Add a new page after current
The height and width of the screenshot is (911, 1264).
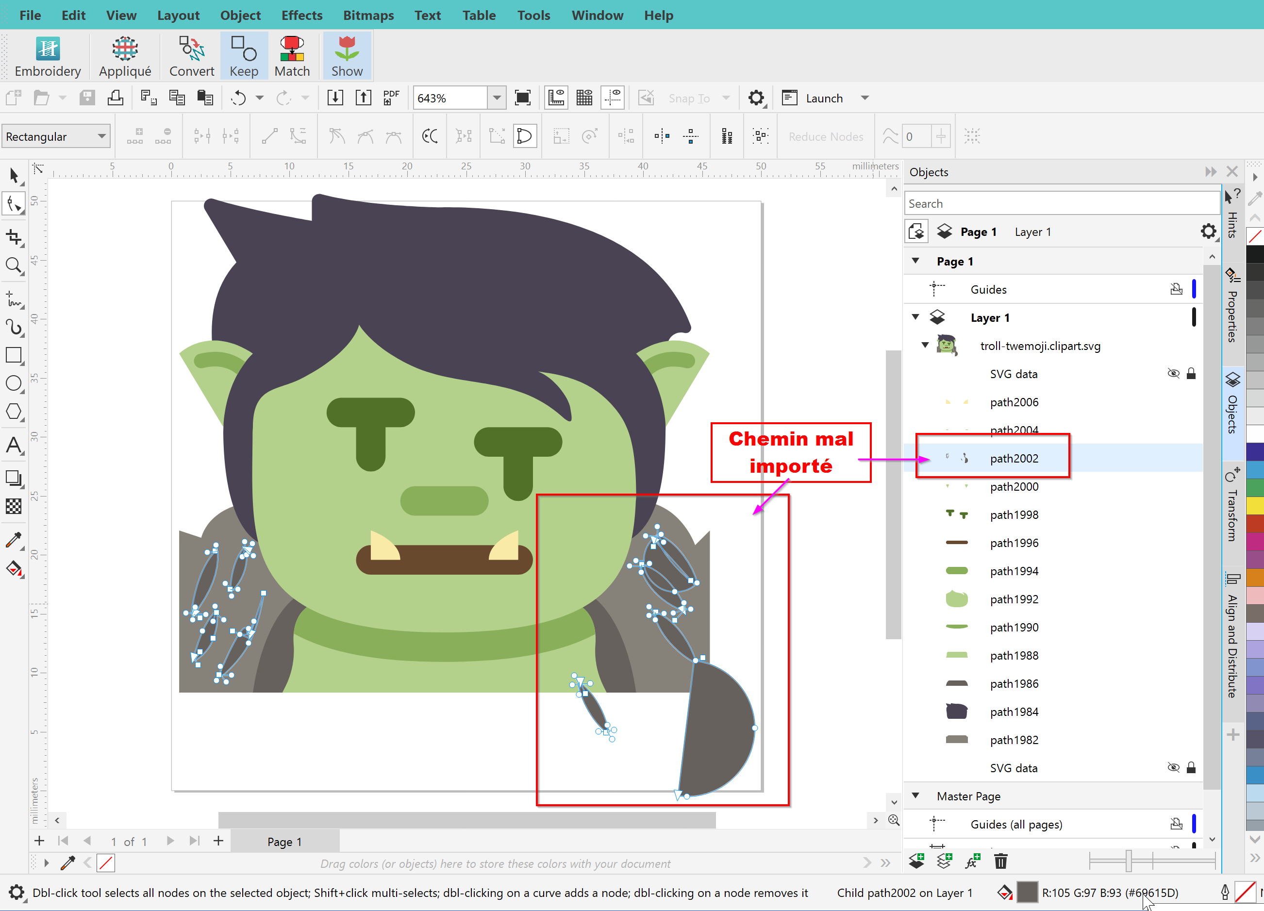click(218, 841)
